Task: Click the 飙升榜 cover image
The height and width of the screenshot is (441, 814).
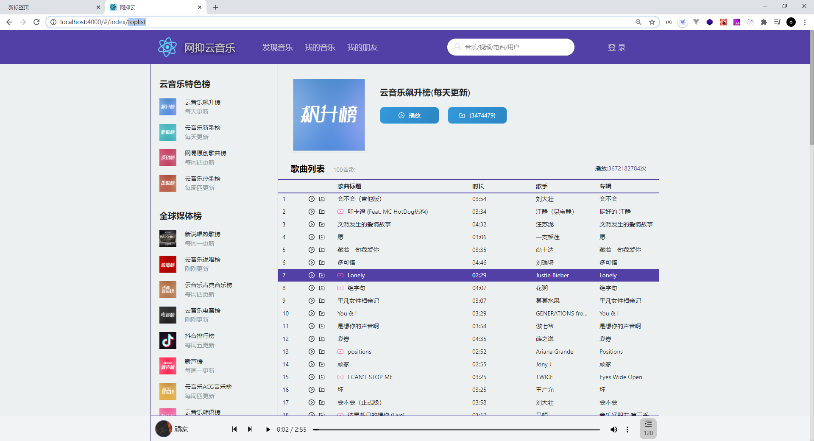Action: coord(329,114)
